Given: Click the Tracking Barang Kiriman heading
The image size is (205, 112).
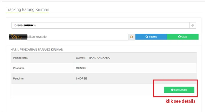Looking at the screenshot, I should coord(27,9).
